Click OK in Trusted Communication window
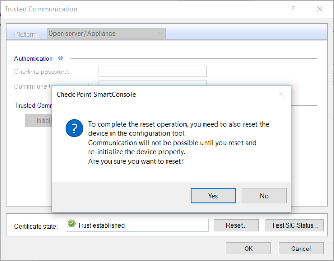Image resolution: width=334 pixels, height=261 pixels. 248,249
